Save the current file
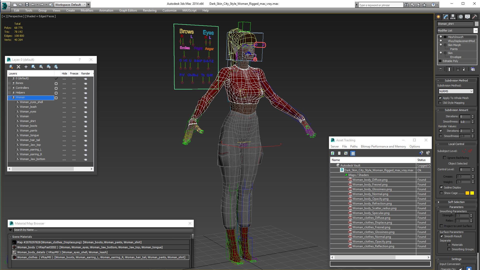The width and height of the screenshot is (480, 270). click(27, 4)
